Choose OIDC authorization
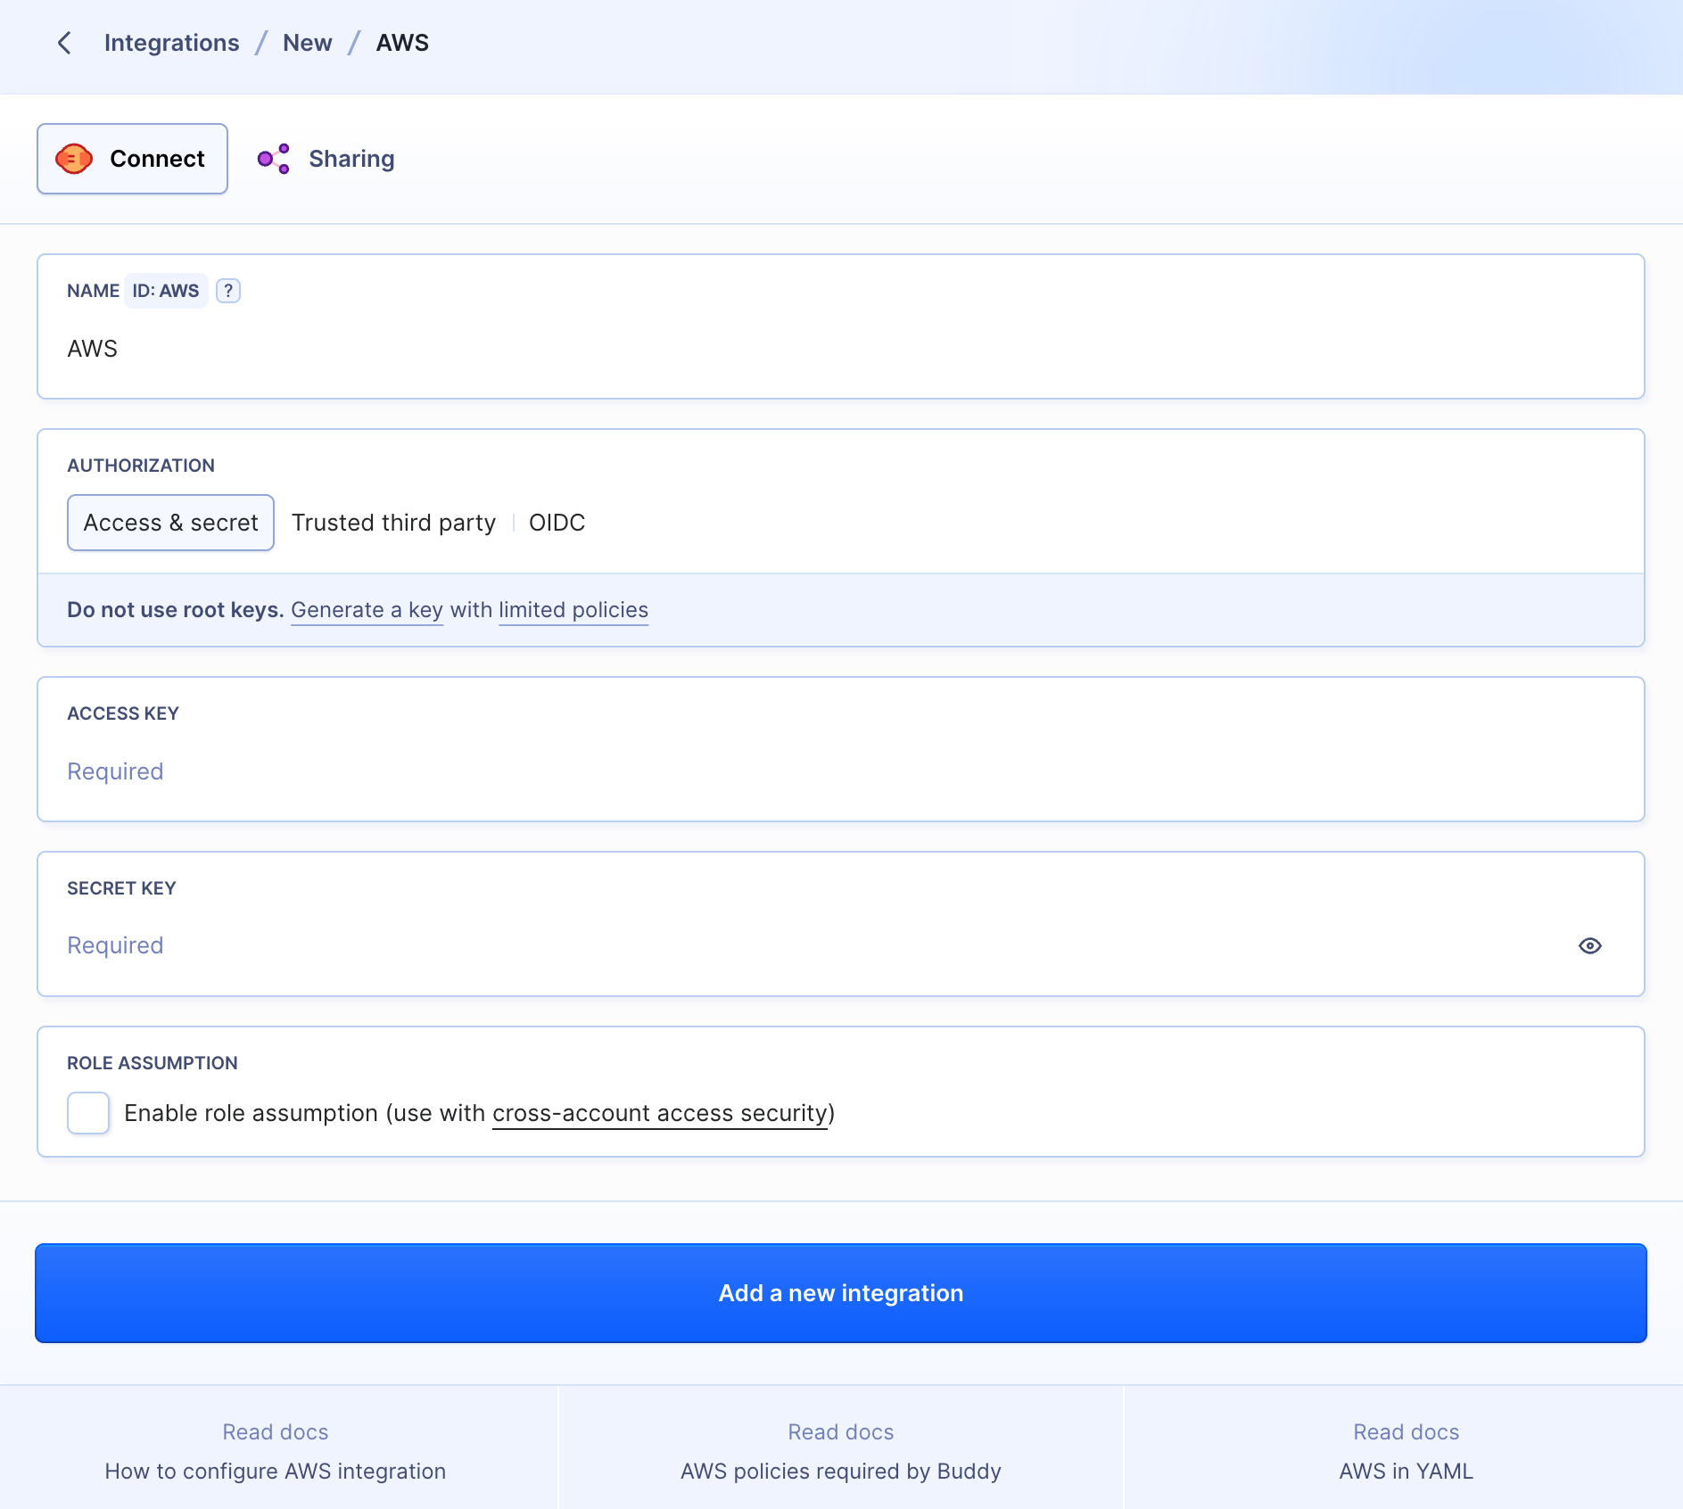The width and height of the screenshot is (1683, 1509). coord(557,523)
